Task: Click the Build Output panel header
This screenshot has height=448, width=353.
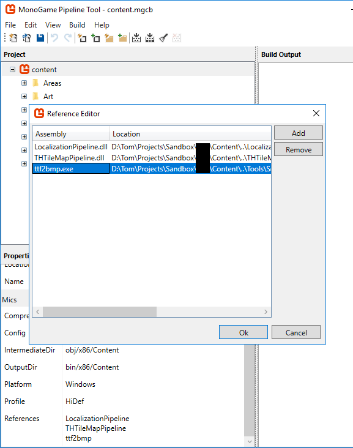Action: 281,54
